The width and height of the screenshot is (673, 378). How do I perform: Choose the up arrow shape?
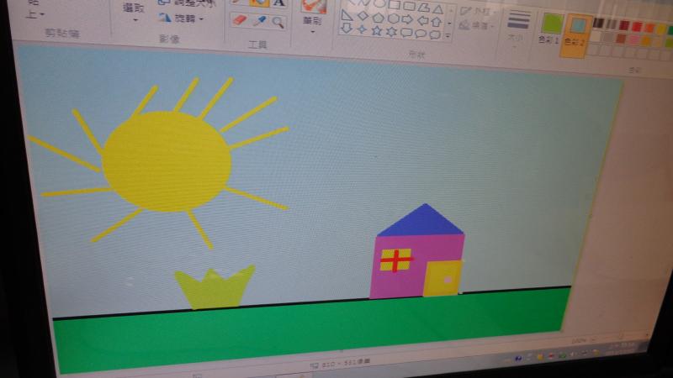click(436, 21)
